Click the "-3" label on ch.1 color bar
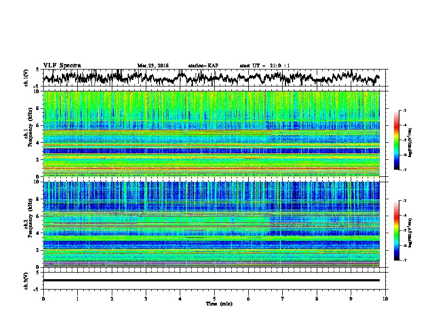This screenshot has width=434, height=335. [x=404, y=111]
